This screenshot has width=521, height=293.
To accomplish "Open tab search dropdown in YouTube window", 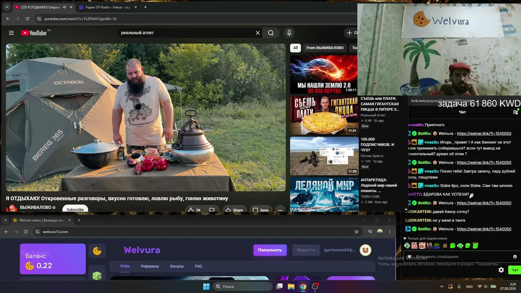I will pyautogui.click(x=7, y=7).
